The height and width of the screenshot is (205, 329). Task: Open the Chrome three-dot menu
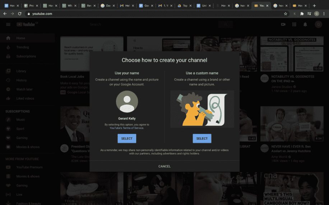point(324,14)
